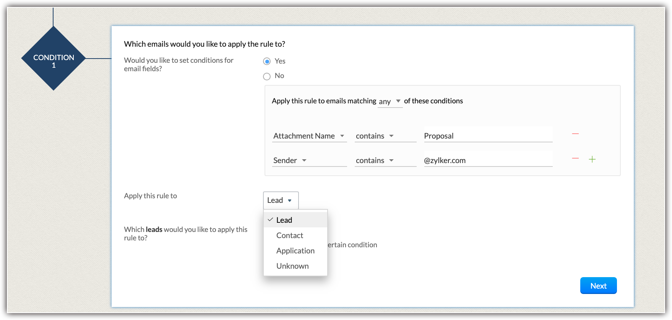Expand contains operator for Sender row
672x320 pixels.
click(x=385, y=160)
